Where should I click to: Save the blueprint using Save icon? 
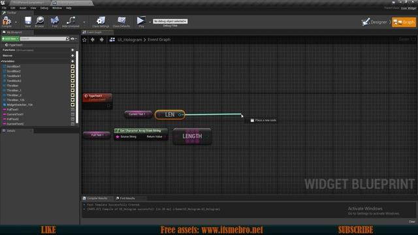coord(27,22)
